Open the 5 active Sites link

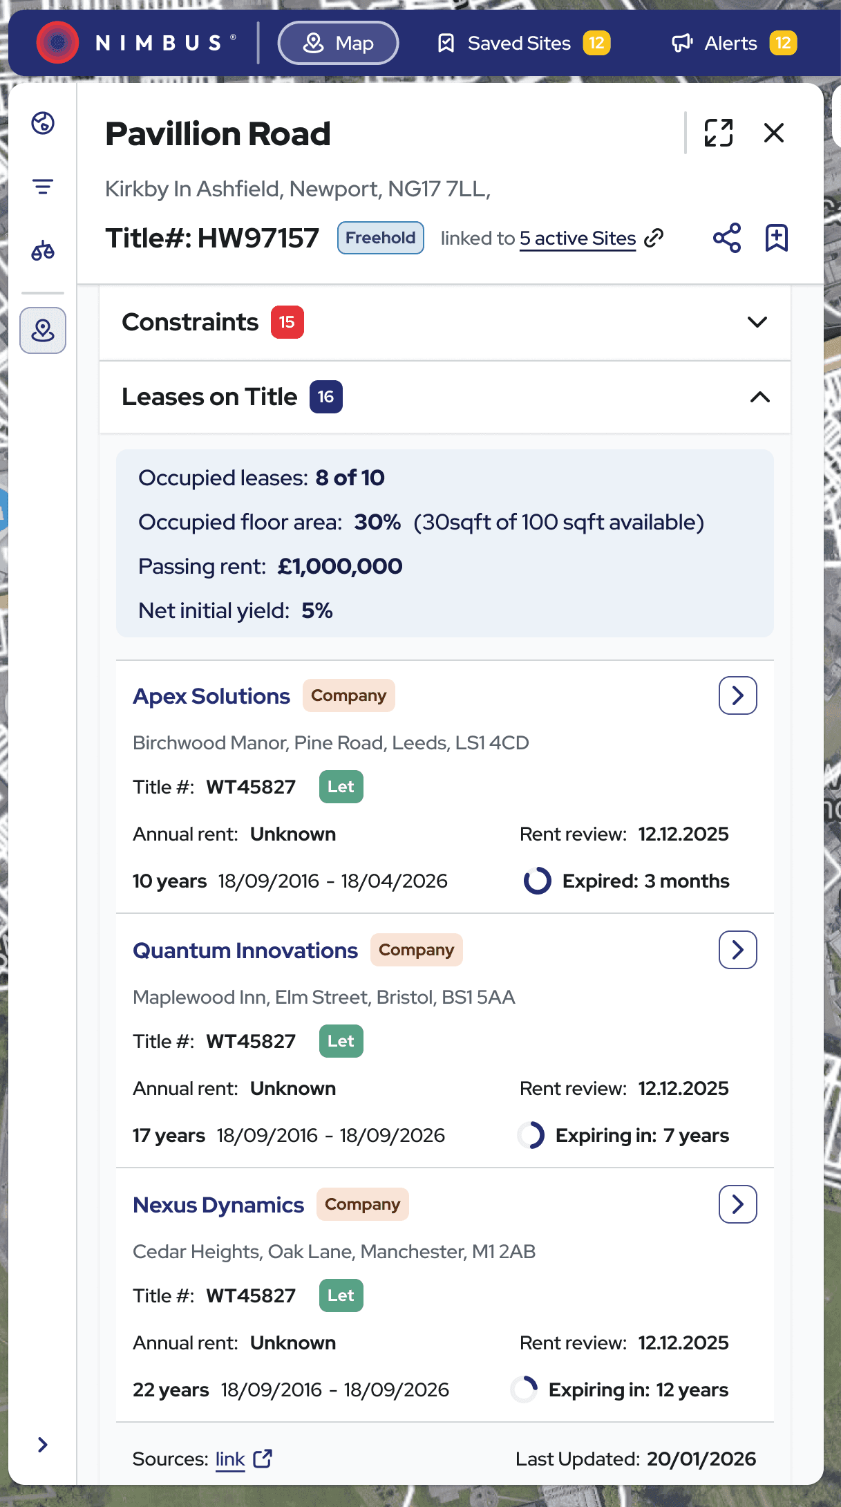[578, 238]
